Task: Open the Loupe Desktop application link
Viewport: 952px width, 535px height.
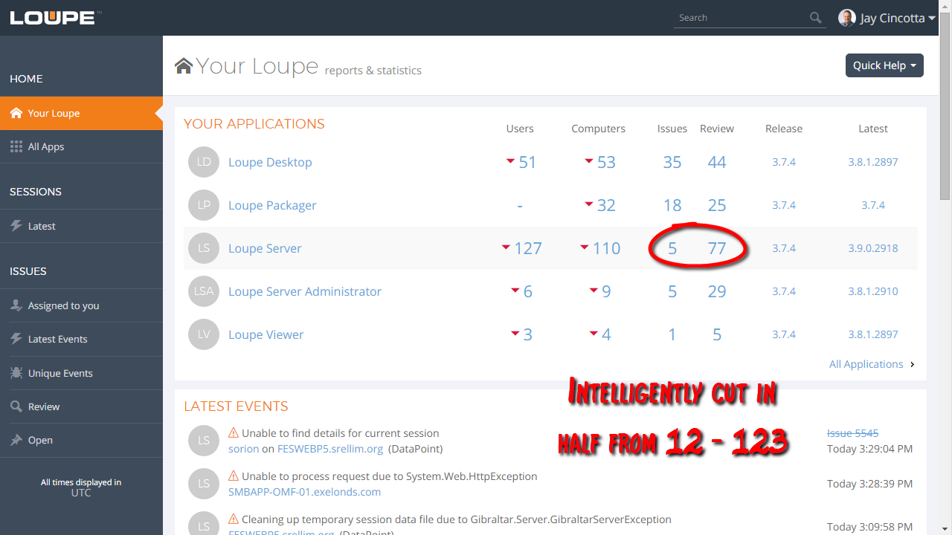Action: tap(270, 162)
